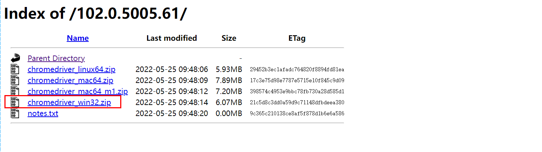Open the Parent Directory link

click(56, 58)
